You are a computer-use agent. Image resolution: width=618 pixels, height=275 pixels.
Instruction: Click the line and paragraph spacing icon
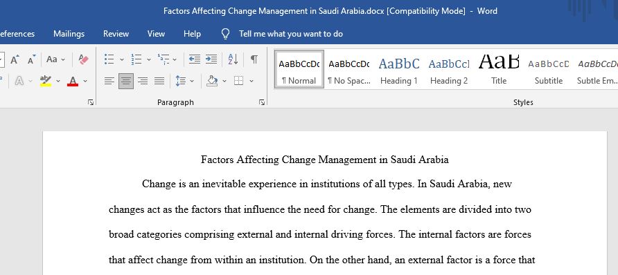point(181,81)
